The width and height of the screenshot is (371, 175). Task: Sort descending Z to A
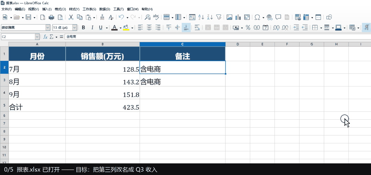pyautogui.click(x=210, y=17)
